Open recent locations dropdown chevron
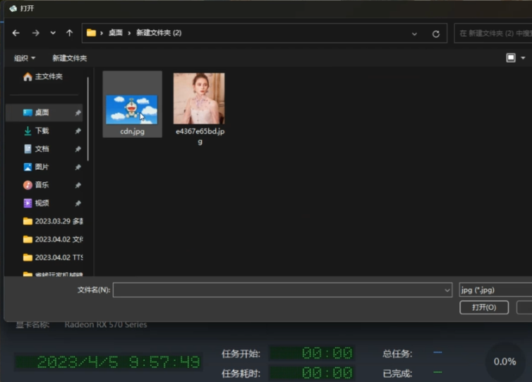This screenshot has height=382, width=532. point(53,33)
